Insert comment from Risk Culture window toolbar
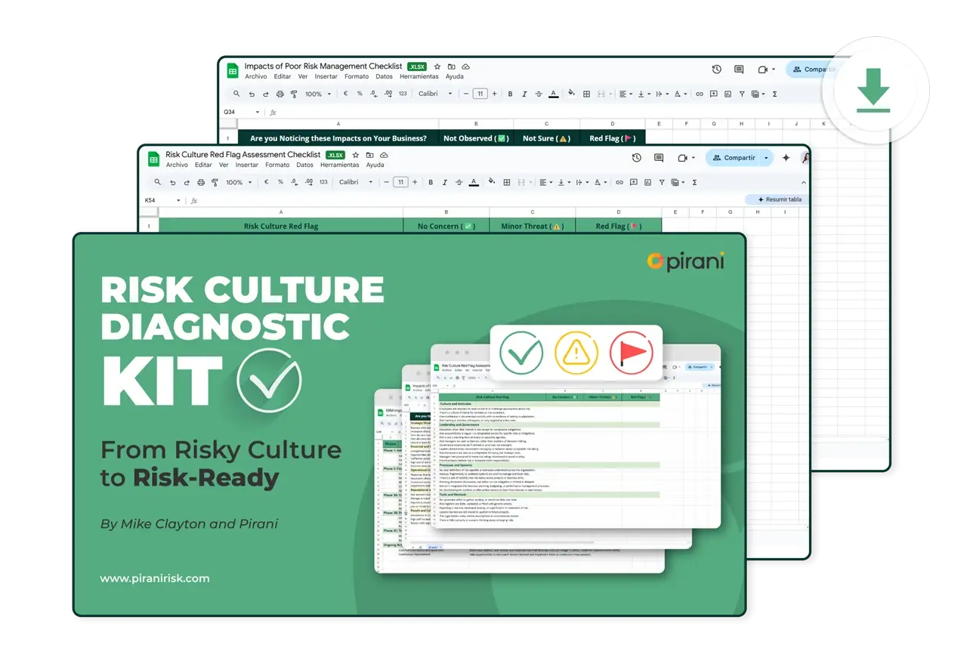967x645 pixels. pyautogui.click(x=633, y=182)
